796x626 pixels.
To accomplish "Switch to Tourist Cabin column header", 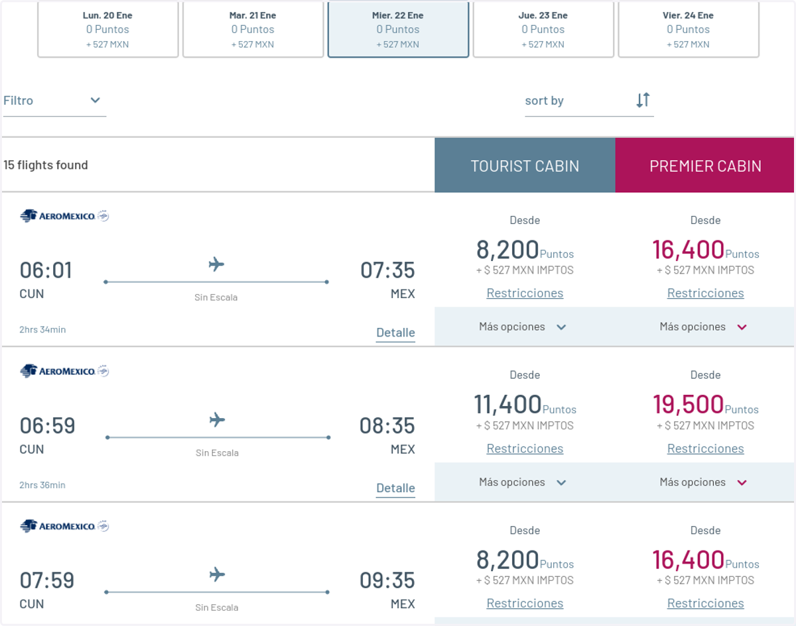I will [525, 166].
